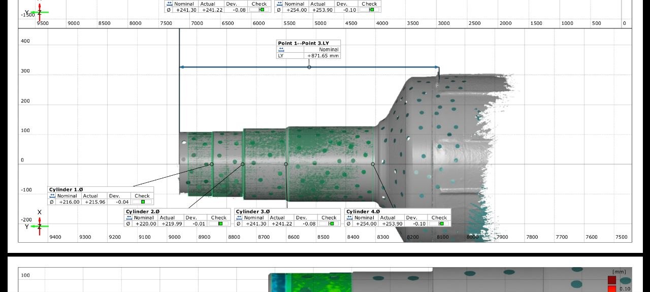Click bottom Cylinder 4 actual +253.90
The height and width of the screenshot is (292, 650).
point(392,223)
